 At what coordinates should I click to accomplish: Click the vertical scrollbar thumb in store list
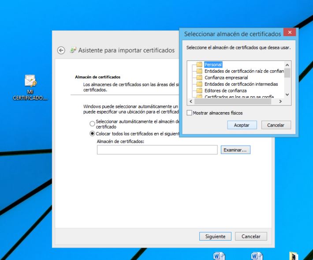click(287, 73)
